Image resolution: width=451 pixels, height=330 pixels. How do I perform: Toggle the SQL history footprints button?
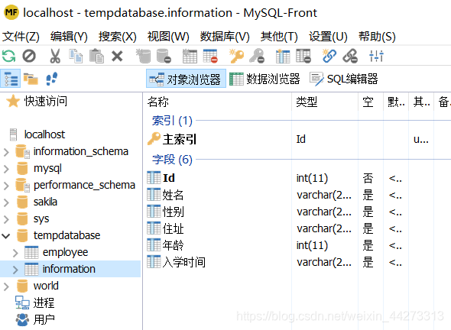pos(51,79)
